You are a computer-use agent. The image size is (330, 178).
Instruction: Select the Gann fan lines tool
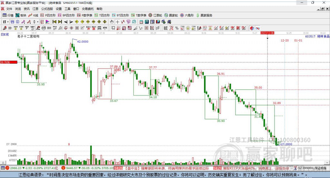[119, 28]
